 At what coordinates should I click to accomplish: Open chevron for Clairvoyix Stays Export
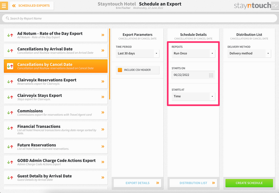coord(103,97)
